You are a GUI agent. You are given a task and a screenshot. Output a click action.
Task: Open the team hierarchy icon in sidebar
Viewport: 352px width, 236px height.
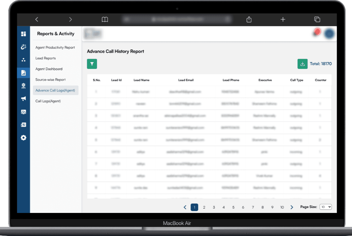click(23, 85)
